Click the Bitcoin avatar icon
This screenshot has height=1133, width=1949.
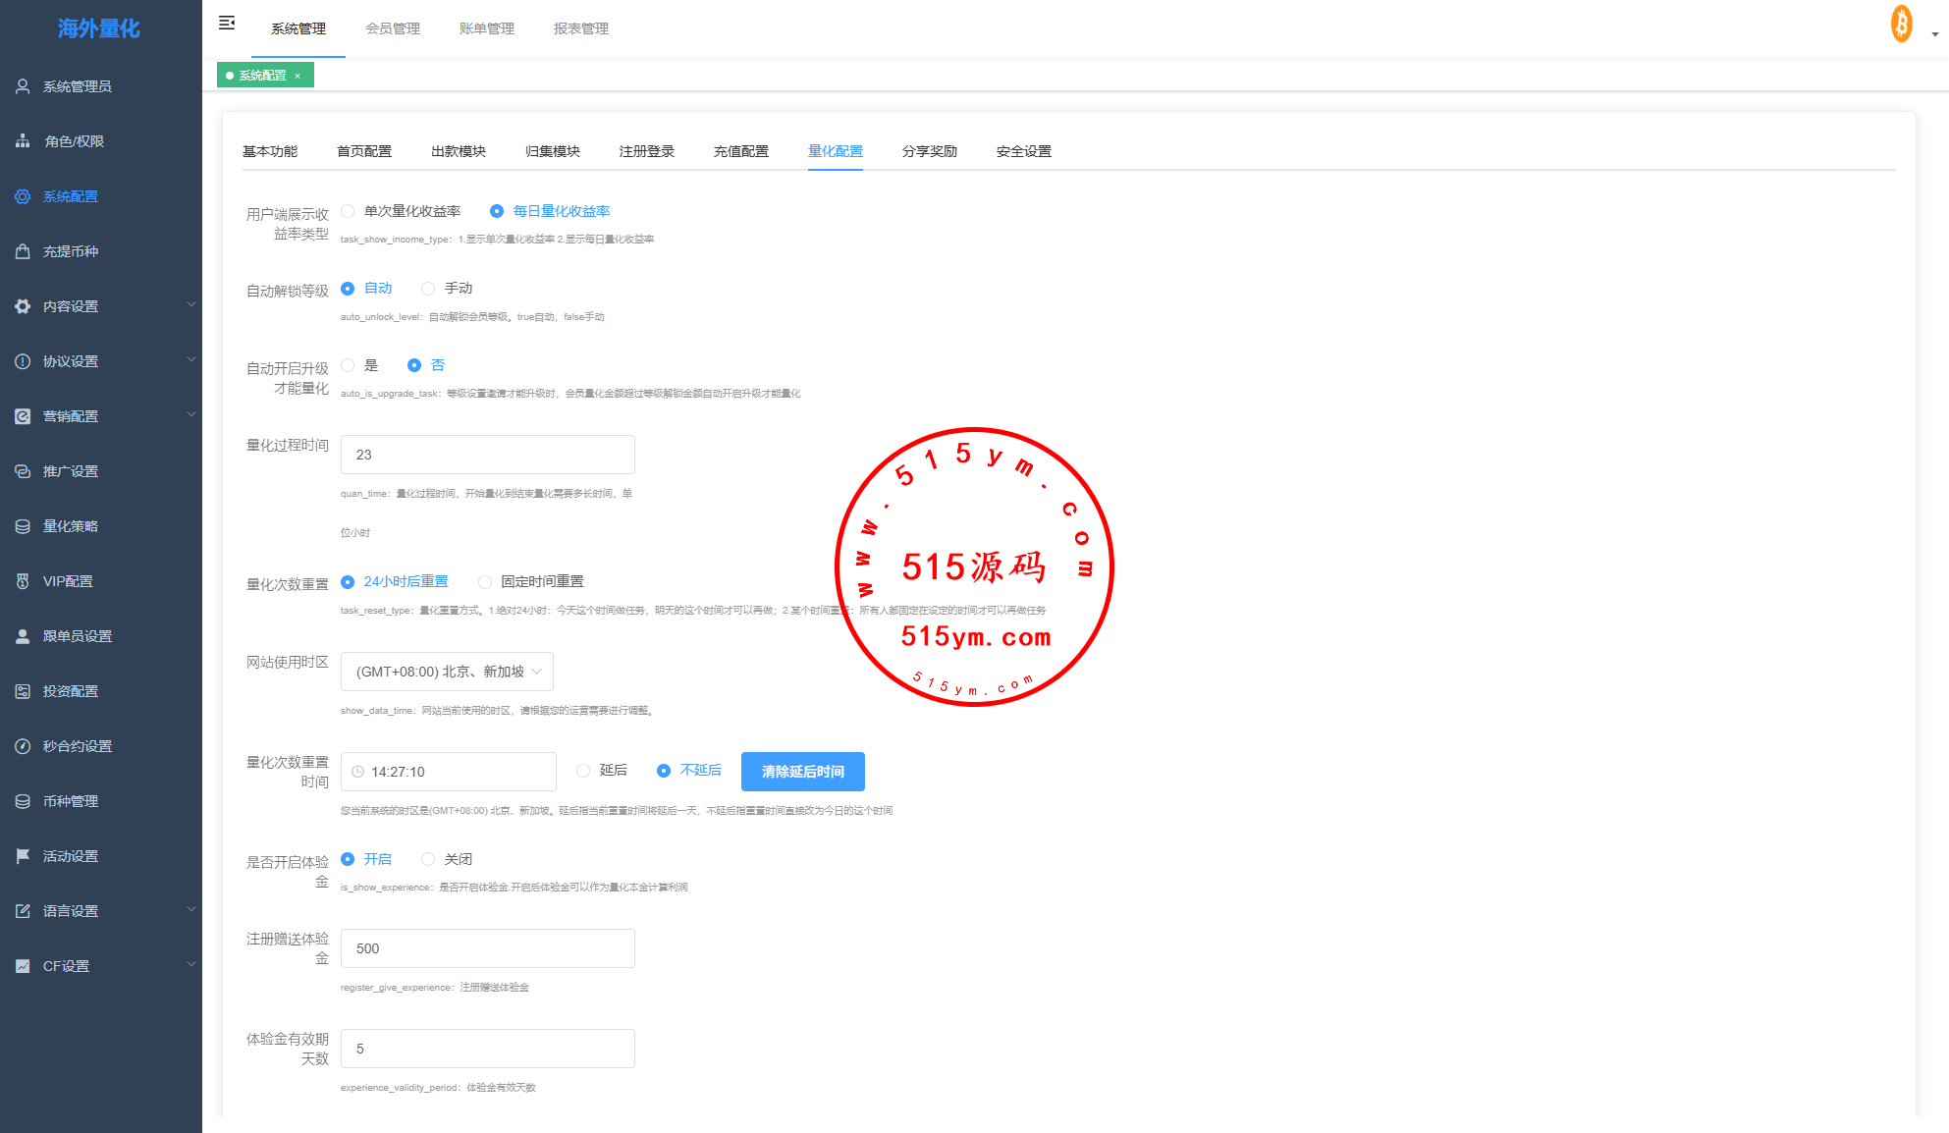1901,25
